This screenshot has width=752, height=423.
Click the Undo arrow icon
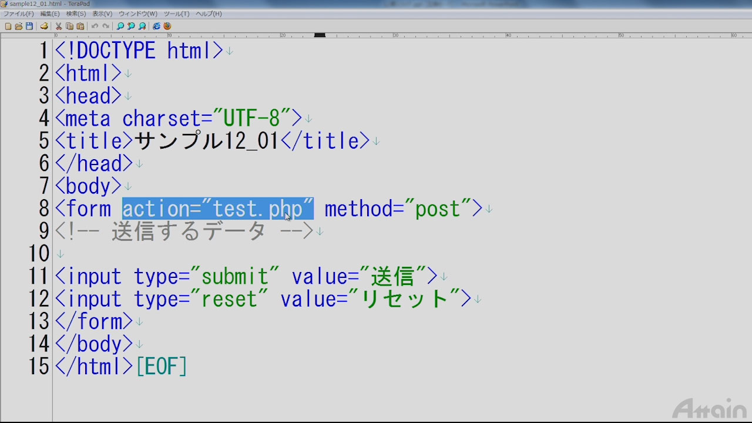[x=95, y=26]
